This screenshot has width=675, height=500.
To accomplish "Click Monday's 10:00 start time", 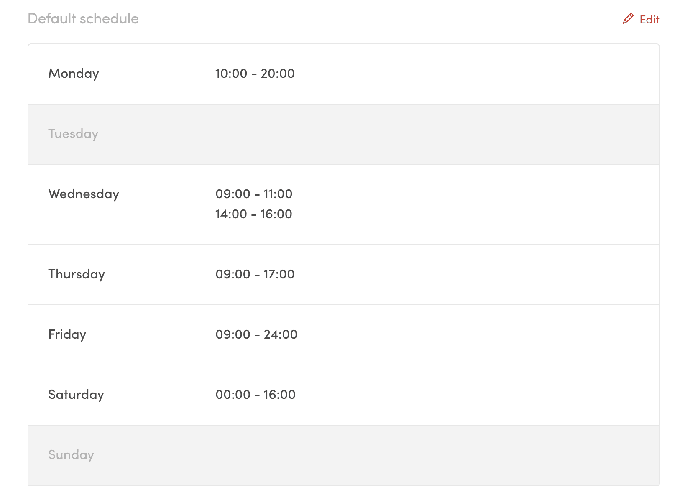I will click(x=231, y=74).
